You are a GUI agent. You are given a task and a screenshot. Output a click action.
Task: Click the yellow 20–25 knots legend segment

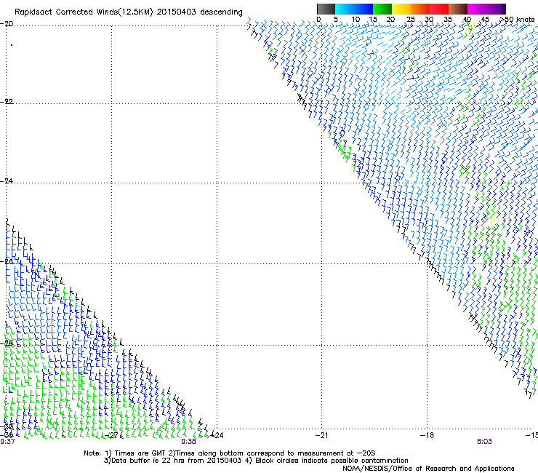coord(401,9)
